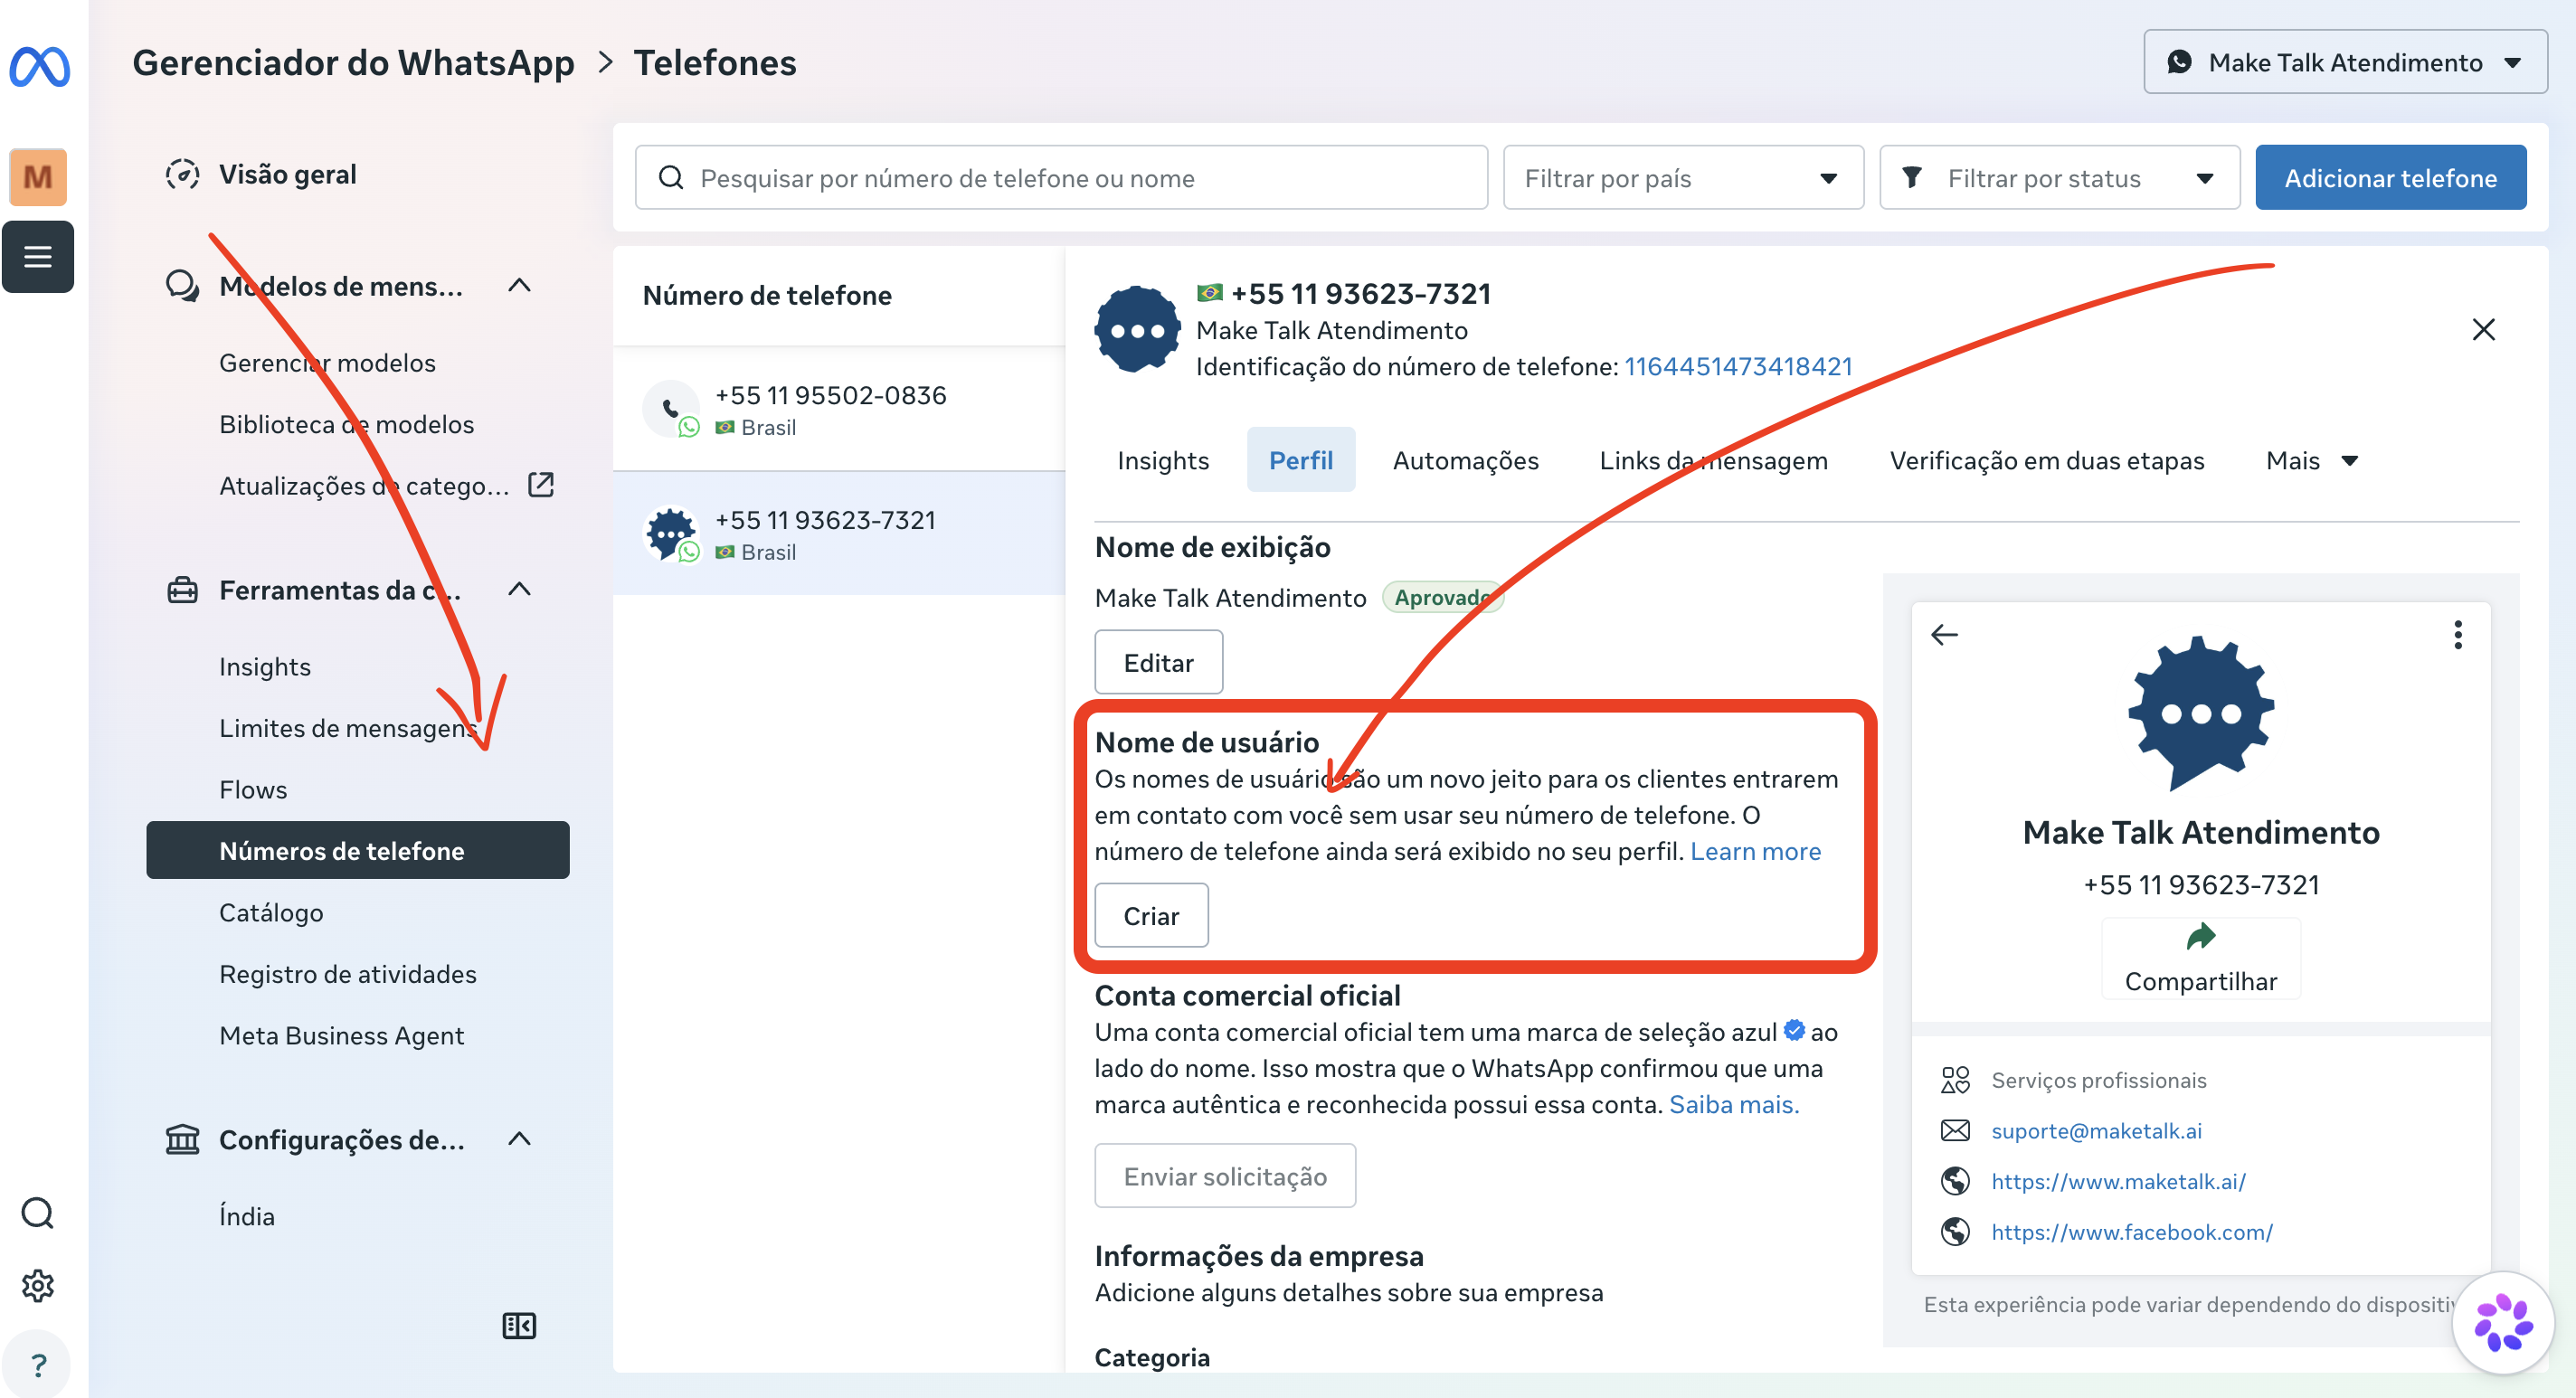The image size is (2576, 1398).
Task: Focus the phone number search field
Action: pyautogui.click(x=1061, y=178)
